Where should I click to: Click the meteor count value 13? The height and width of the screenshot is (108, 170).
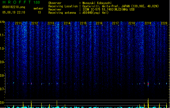point(39,12)
